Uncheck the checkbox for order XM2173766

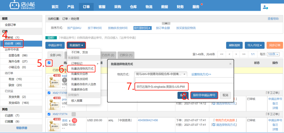click(x=49, y=93)
